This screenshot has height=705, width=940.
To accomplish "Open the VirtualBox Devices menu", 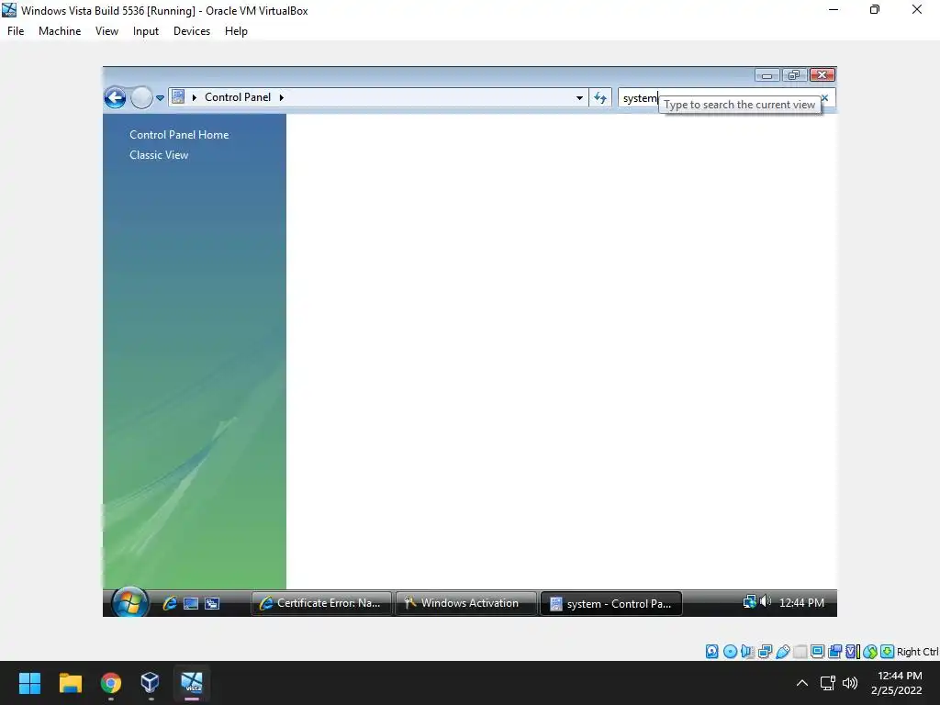I will [x=192, y=31].
